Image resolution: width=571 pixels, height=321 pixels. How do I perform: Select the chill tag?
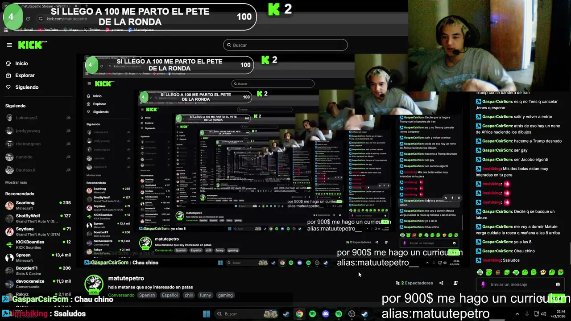(x=189, y=295)
